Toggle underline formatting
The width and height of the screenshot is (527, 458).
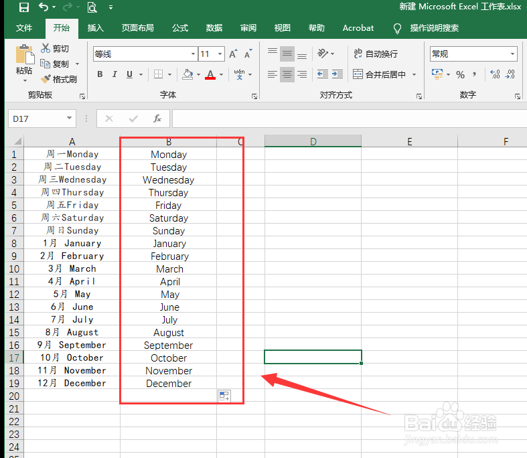tap(130, 74)
